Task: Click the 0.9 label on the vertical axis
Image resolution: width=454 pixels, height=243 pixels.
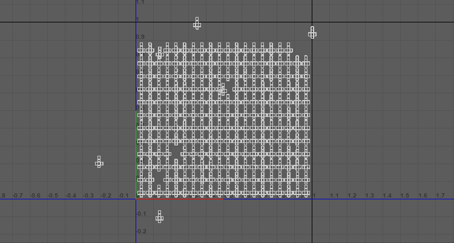Action: pyautogui.click(x=140, y=38)
